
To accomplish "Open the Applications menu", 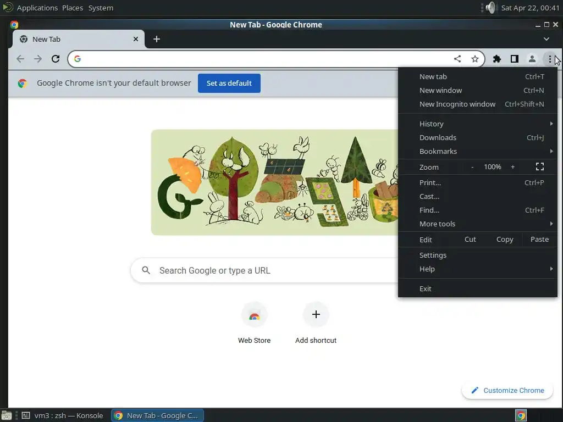I will pyautogui.click(x=37, y=8).
